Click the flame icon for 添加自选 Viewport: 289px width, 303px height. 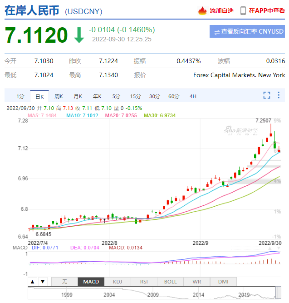[203, 10]
